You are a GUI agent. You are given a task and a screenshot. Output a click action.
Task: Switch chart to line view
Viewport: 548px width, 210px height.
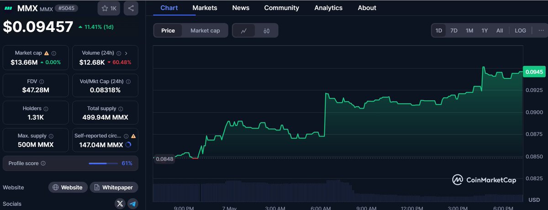click(244, 31)
